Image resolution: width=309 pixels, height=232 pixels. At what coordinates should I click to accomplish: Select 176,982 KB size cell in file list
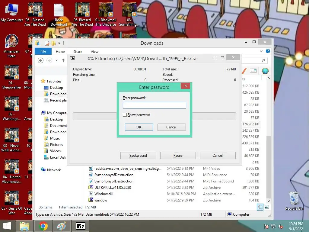click(251, 124)
